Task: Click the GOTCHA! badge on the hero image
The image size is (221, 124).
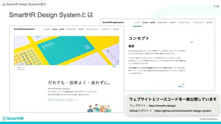Action: tap(22, 64)
